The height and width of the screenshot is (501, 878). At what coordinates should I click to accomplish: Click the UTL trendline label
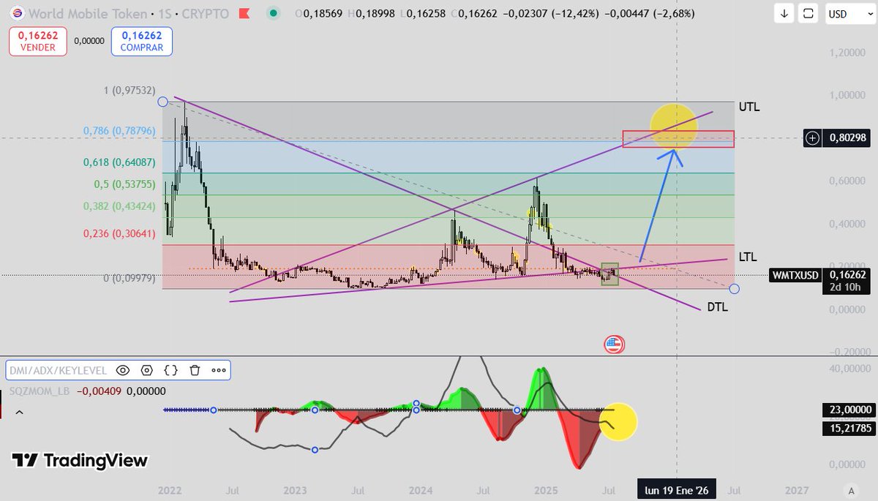pyautogui.click(x=749, y=108)
